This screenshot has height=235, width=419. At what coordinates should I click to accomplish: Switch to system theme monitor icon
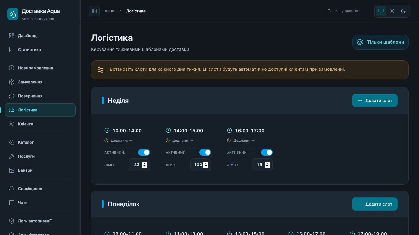click(381, 11)
